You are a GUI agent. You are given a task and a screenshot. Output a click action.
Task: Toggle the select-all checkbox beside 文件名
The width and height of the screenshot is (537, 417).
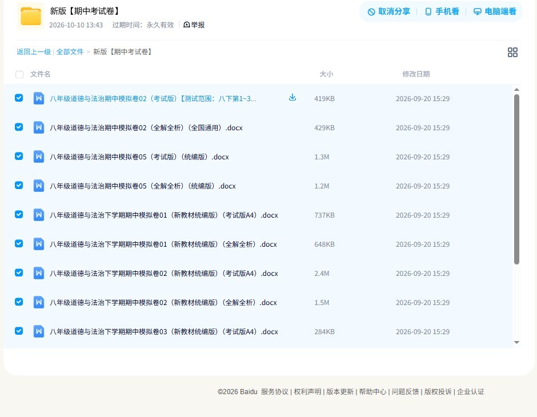click(x=19, y=74)
